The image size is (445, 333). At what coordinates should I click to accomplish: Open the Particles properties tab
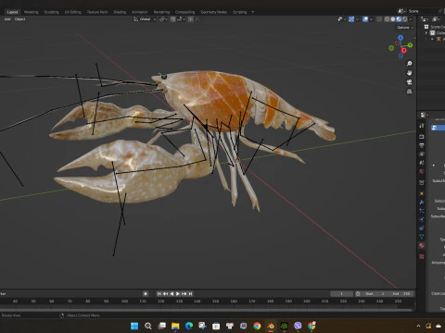point(422,211)
